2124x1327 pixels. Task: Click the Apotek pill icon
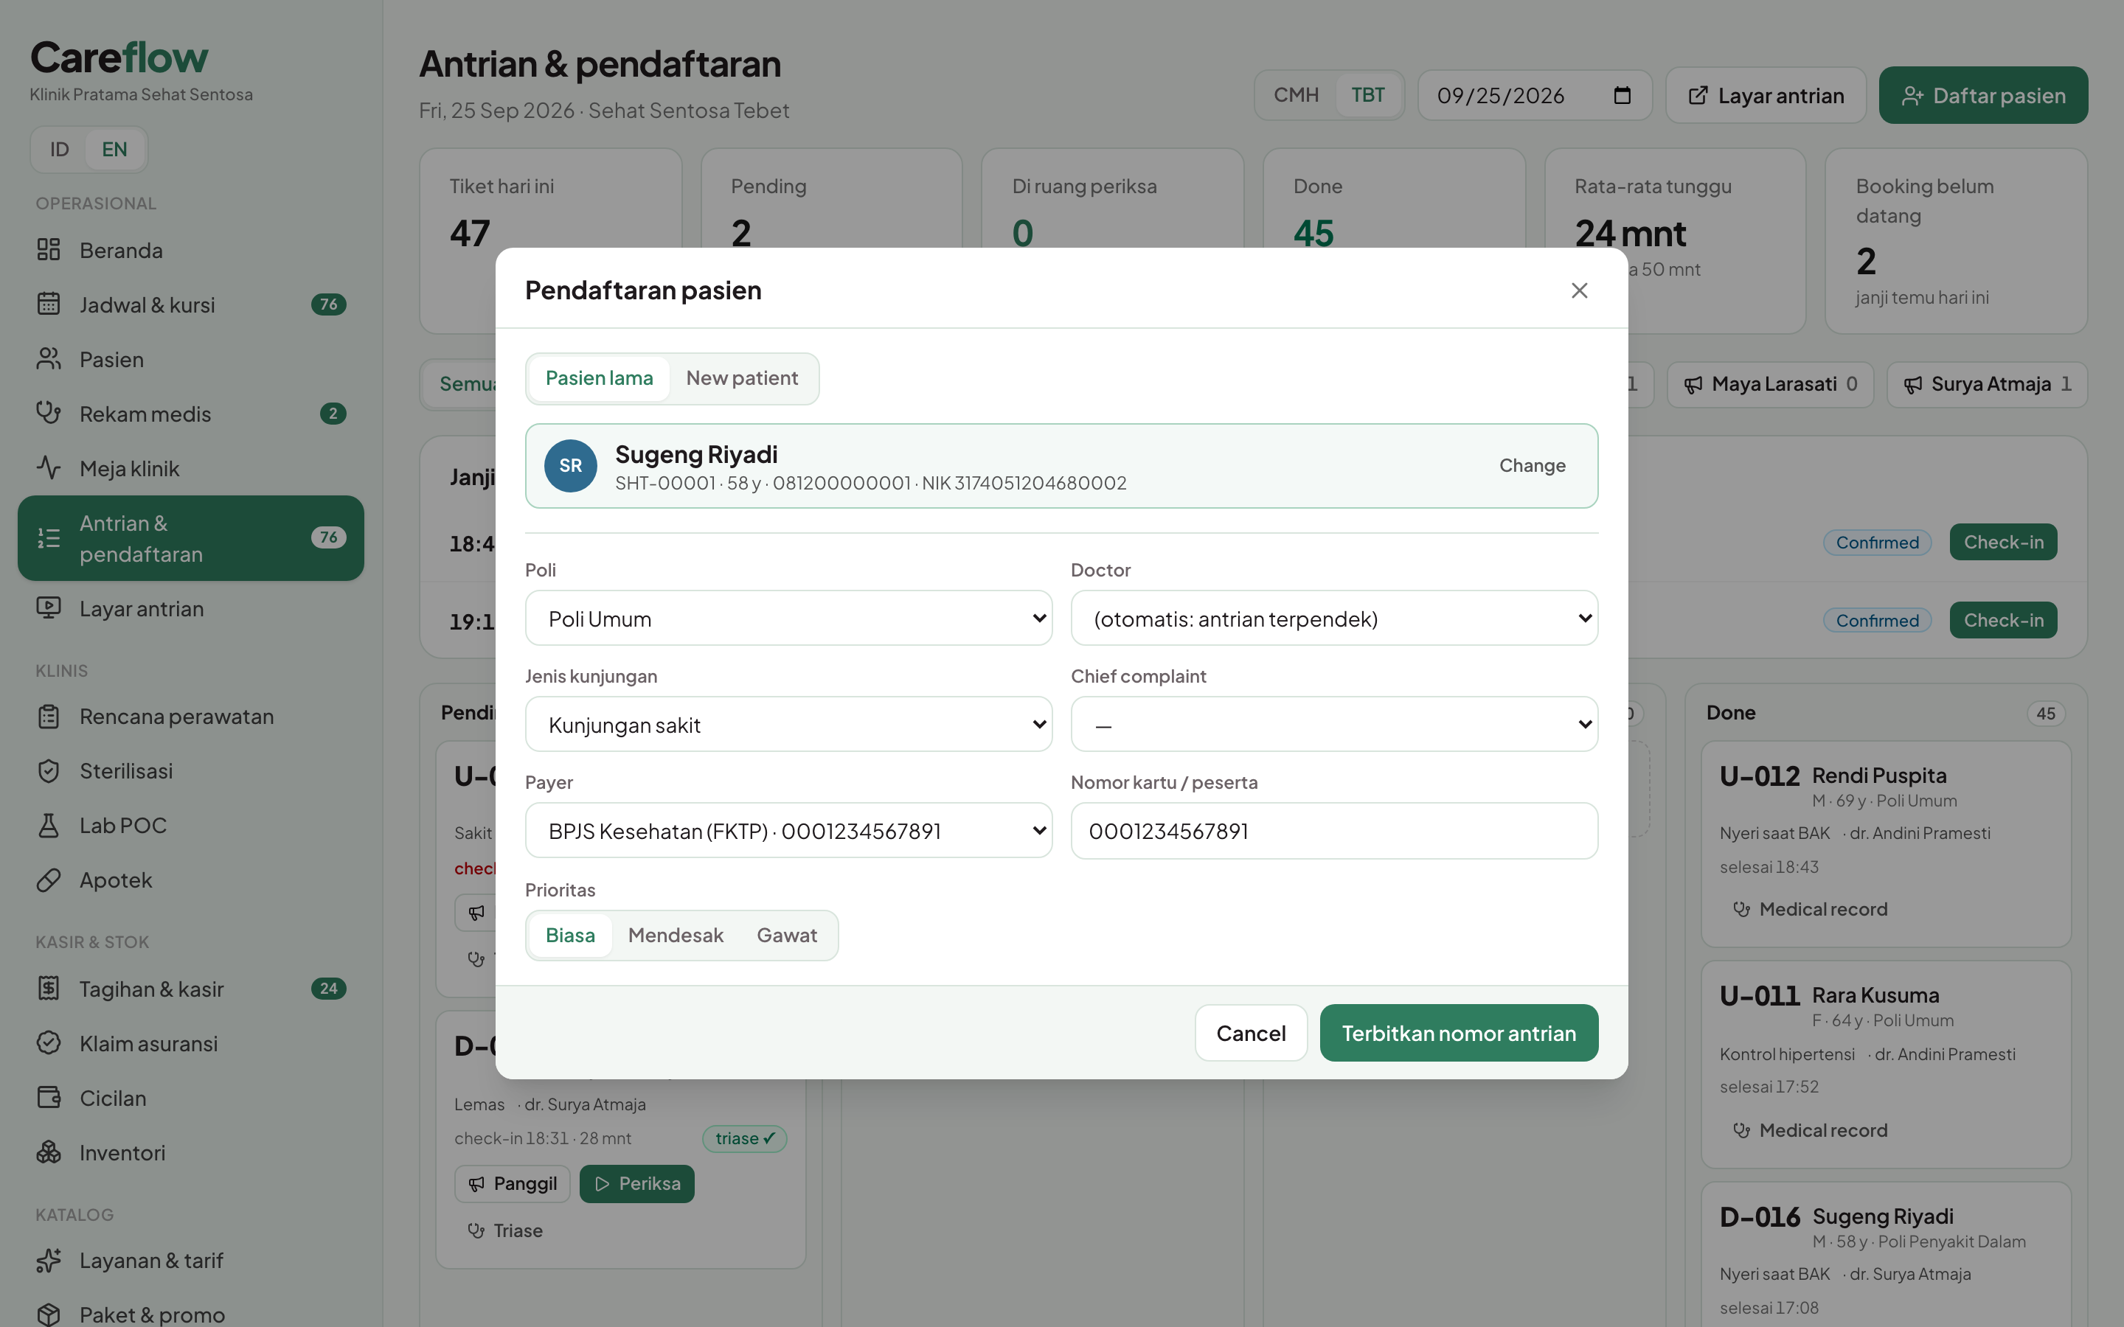(x=48, y=880)
